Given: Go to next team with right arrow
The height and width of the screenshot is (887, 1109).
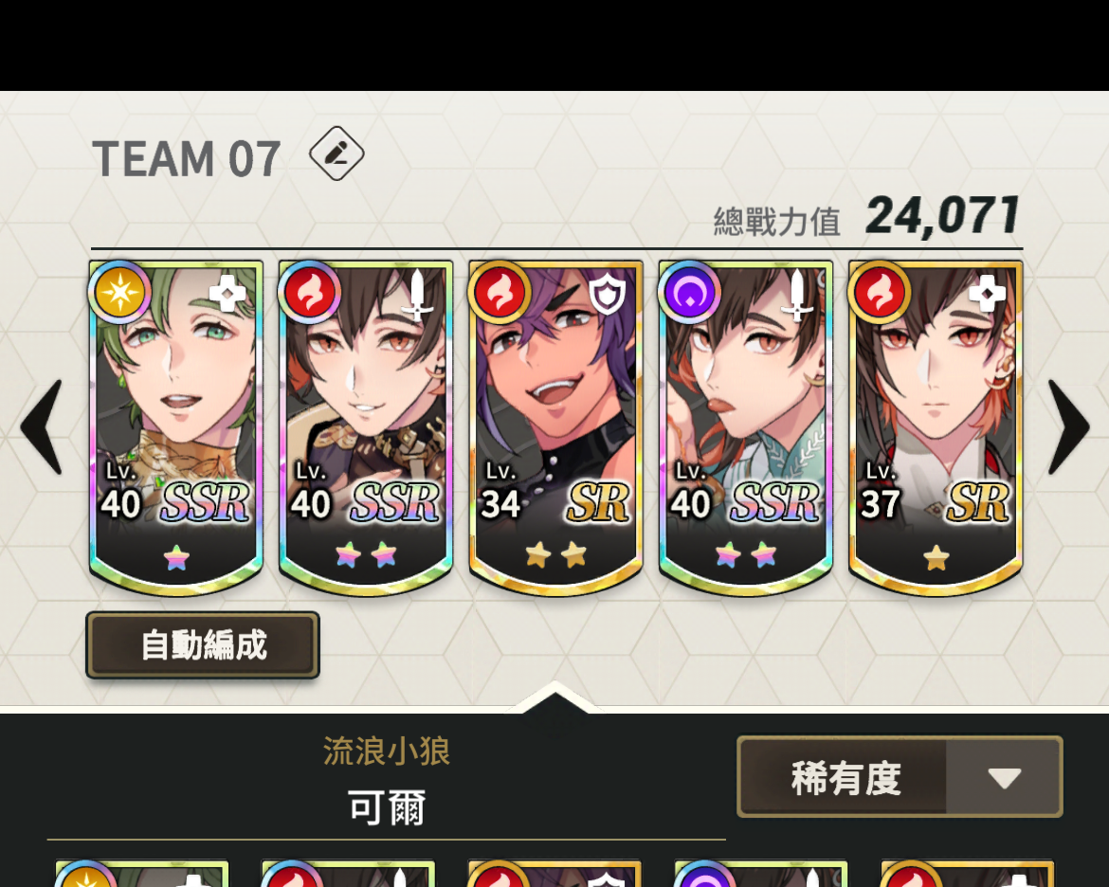Looking at the screenshot, I should click(x=1068, y=426).
